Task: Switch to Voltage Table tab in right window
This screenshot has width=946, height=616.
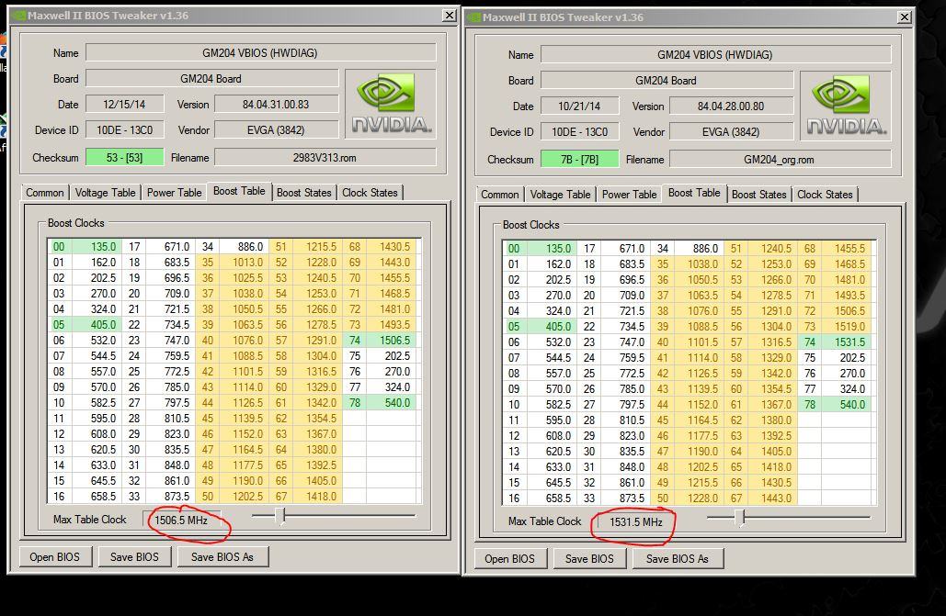Action: [560, 194]
